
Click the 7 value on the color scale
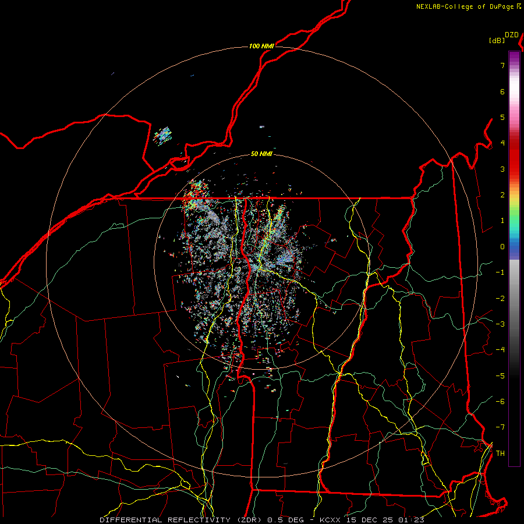click(x=502, y=65)
